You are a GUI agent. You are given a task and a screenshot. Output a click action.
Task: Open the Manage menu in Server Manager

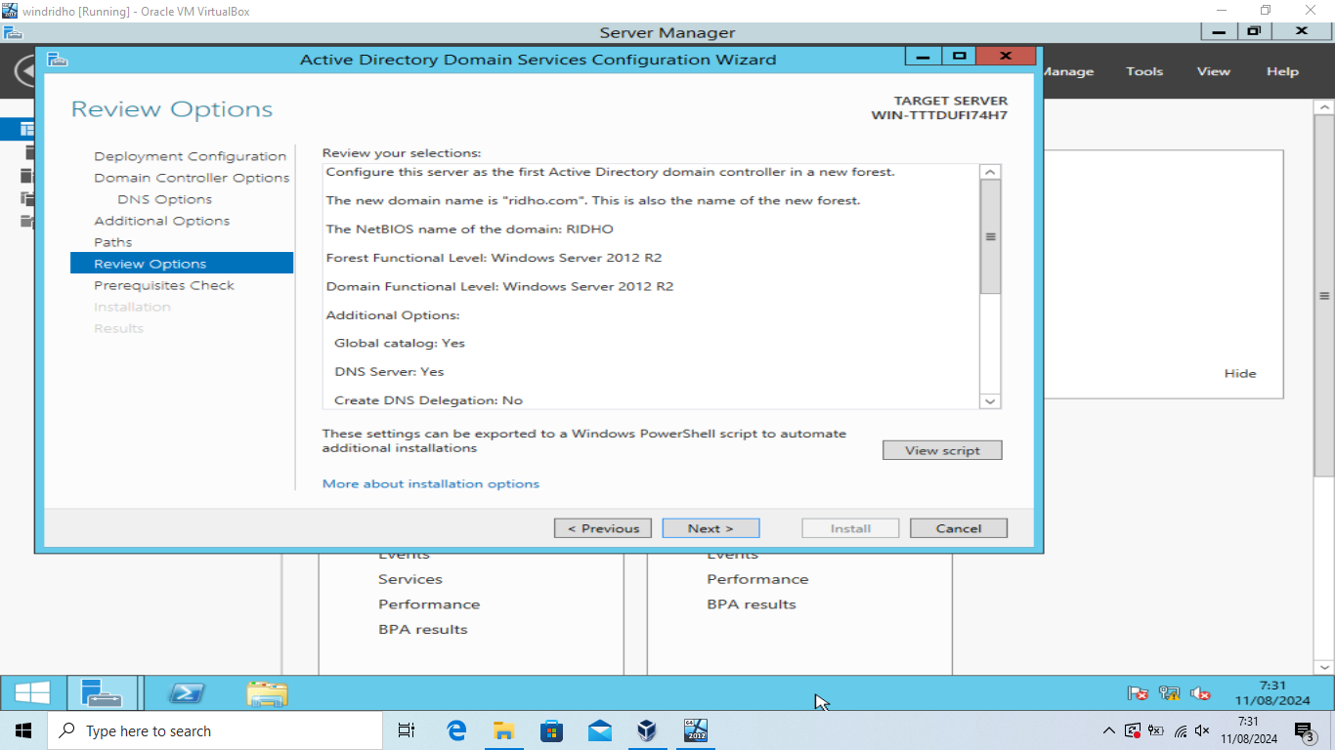pos(1068,71)
